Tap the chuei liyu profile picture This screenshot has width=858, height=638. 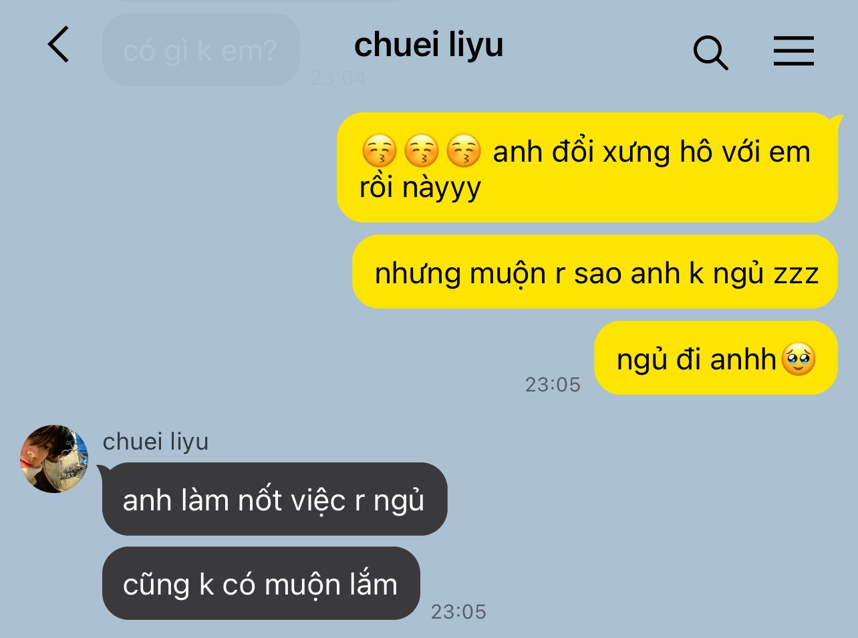54,459
